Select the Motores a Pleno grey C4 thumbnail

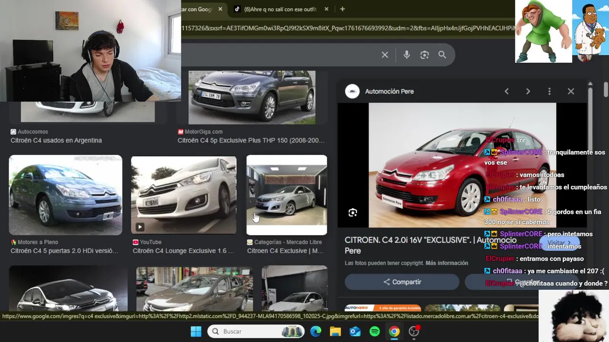tap(66, 195)
